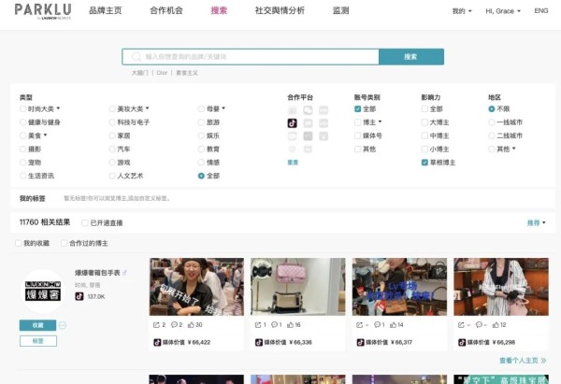Image resolution: width=561 pixels, height=384 pixels.
Task: Check the 合作过的博主 checkbox
Action: click(x=64, y=243)
